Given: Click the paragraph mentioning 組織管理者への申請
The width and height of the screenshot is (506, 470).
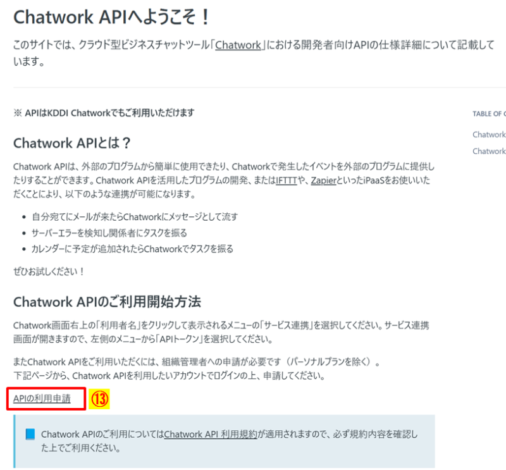Looking at the screenshot, I should [x=197, y=369].
